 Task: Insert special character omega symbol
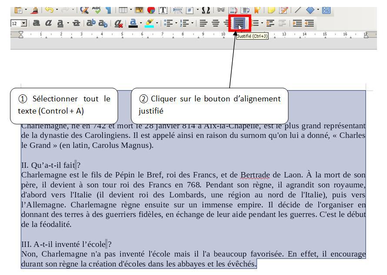[206, 10]
